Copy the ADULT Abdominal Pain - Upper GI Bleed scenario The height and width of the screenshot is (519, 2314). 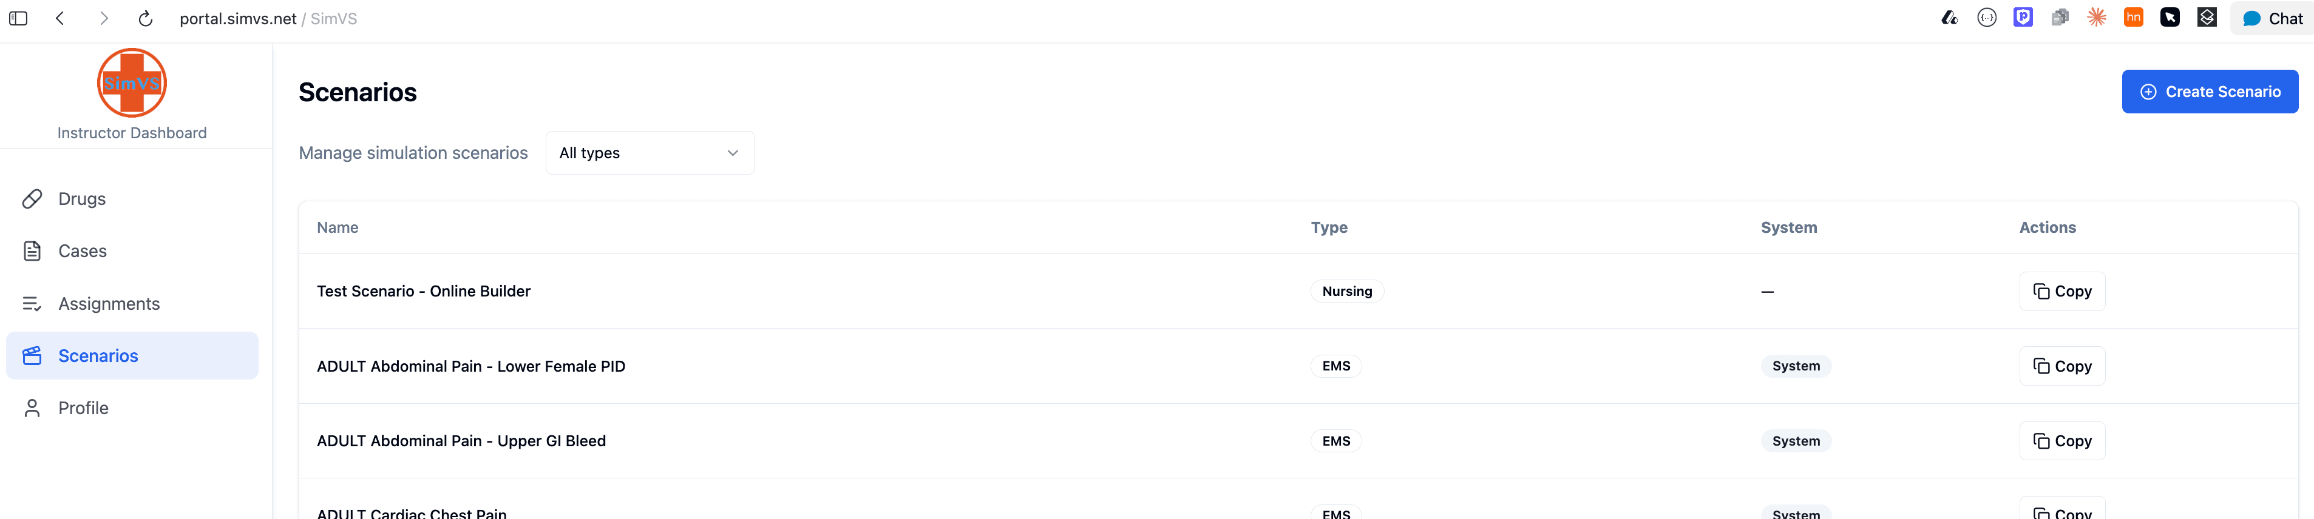pos(2061,441)
